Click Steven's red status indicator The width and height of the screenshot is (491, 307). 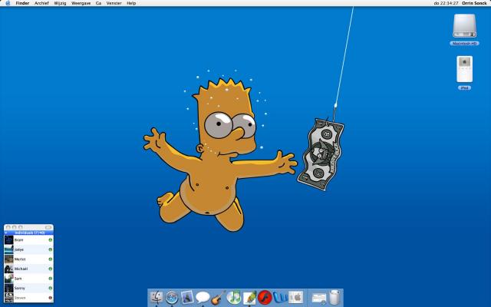50,298
